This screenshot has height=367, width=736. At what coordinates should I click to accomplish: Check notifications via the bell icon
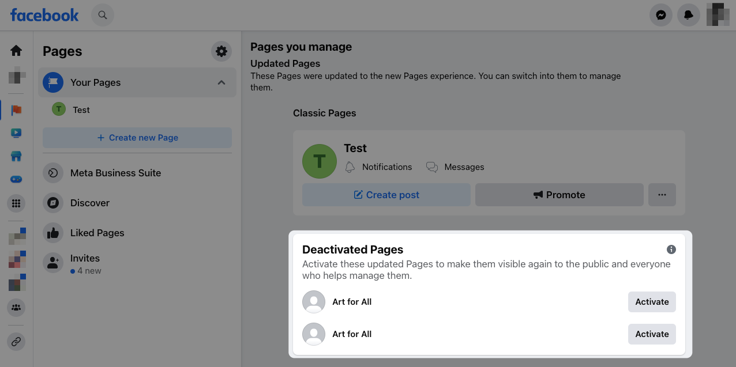point(688,15)
